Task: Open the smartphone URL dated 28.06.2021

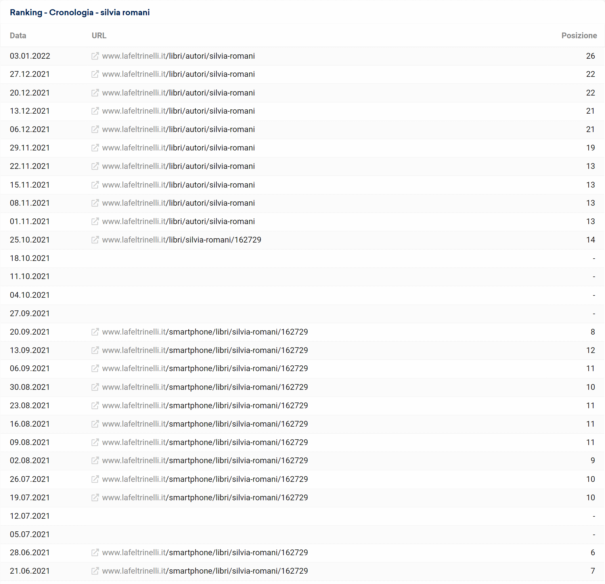Action: (205, 553)
